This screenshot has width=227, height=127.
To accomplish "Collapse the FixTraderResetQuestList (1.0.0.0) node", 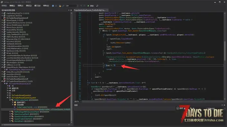I will click(2, 81).
